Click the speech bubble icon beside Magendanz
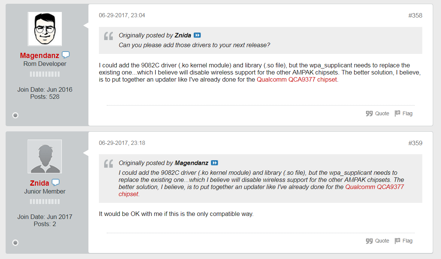 [x=66, y=55]
